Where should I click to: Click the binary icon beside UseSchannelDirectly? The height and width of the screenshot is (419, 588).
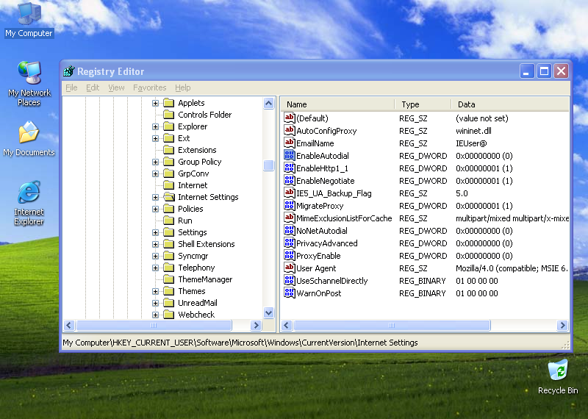coord(289,281)
